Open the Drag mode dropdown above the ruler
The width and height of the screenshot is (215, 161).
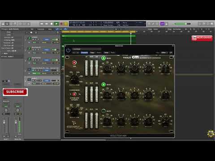coord(176,29)
